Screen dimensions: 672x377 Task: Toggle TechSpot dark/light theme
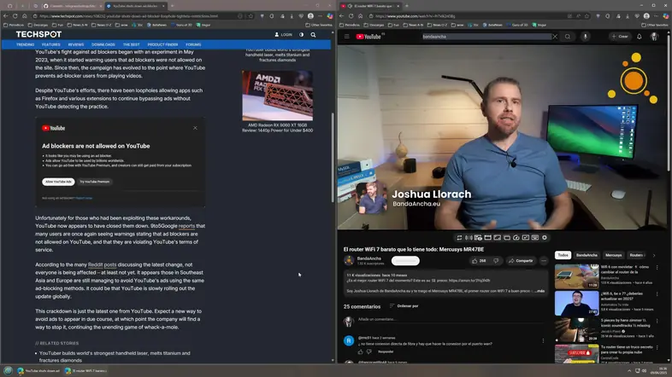[301, 35]
